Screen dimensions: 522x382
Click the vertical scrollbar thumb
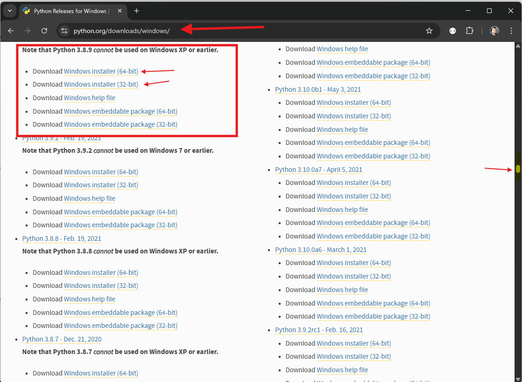point(518,169)
